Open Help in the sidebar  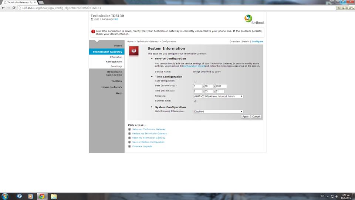click(x=119, y=93)
